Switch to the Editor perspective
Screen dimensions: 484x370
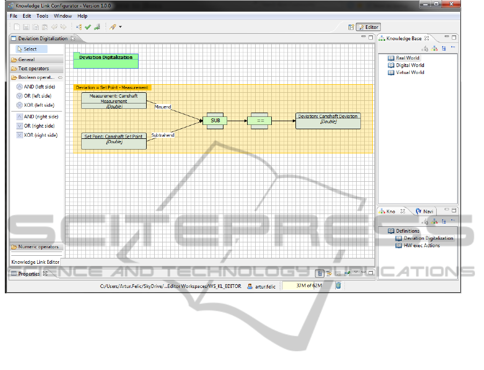[x=368, y=27]
